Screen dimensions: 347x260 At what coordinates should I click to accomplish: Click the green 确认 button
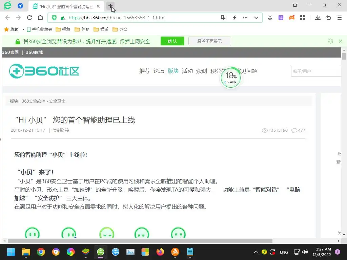[x=172, y=41]
